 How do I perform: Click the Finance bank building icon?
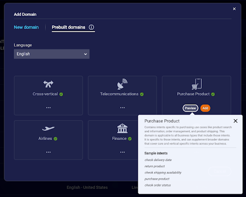click(x=123, y=128)
